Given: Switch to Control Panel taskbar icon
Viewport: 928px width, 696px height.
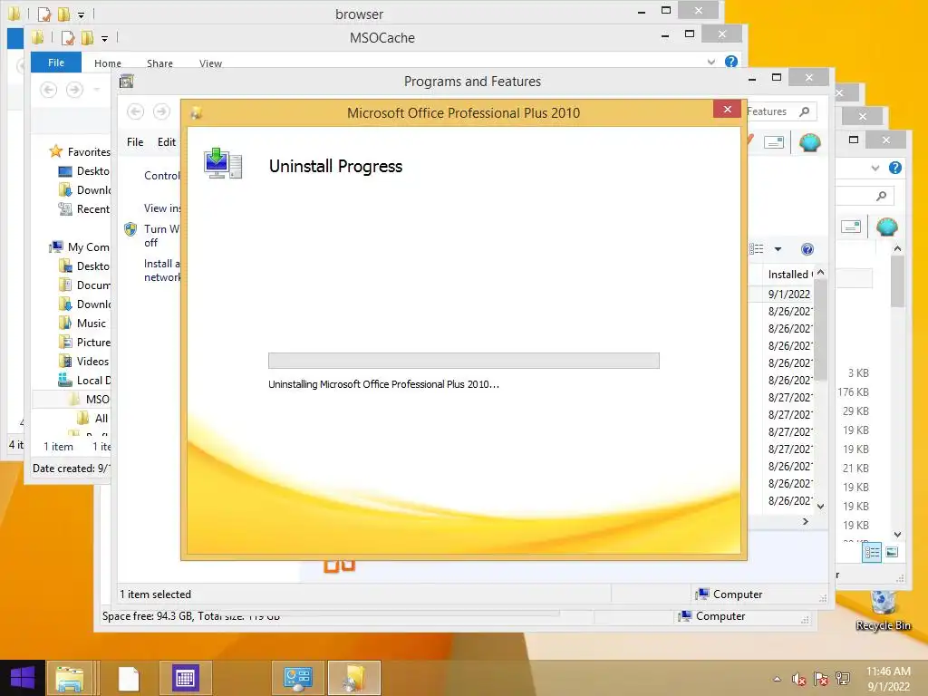Looking at the screenshot, I should pos(297,678).
